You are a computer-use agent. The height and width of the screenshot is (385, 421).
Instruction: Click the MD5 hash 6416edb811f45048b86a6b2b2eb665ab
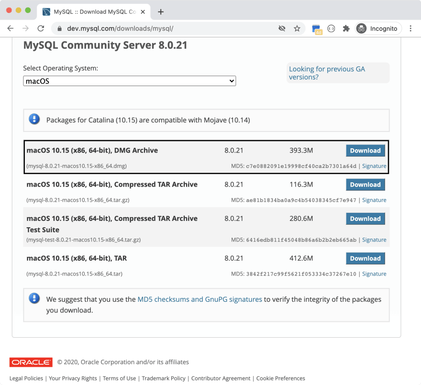pyautogui.click(x=301, y=240)
